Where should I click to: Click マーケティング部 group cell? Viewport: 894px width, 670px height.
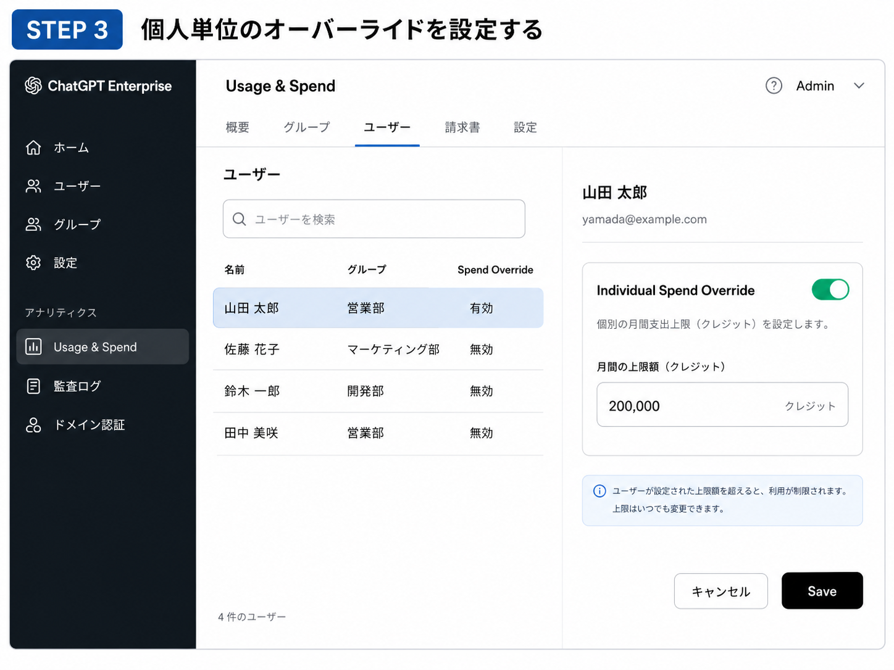click(393, 349)
